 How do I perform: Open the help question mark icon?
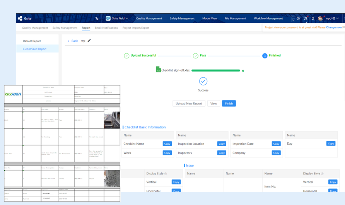click(298, 19)
